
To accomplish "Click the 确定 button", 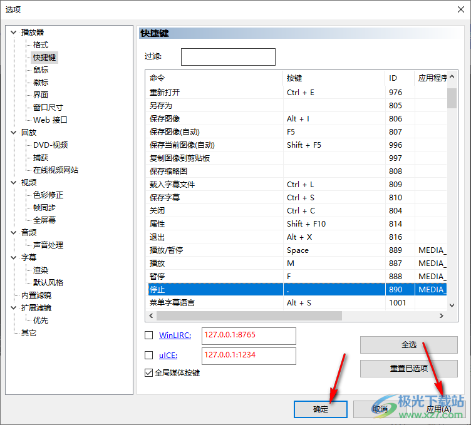I will (x=320, y=409).
